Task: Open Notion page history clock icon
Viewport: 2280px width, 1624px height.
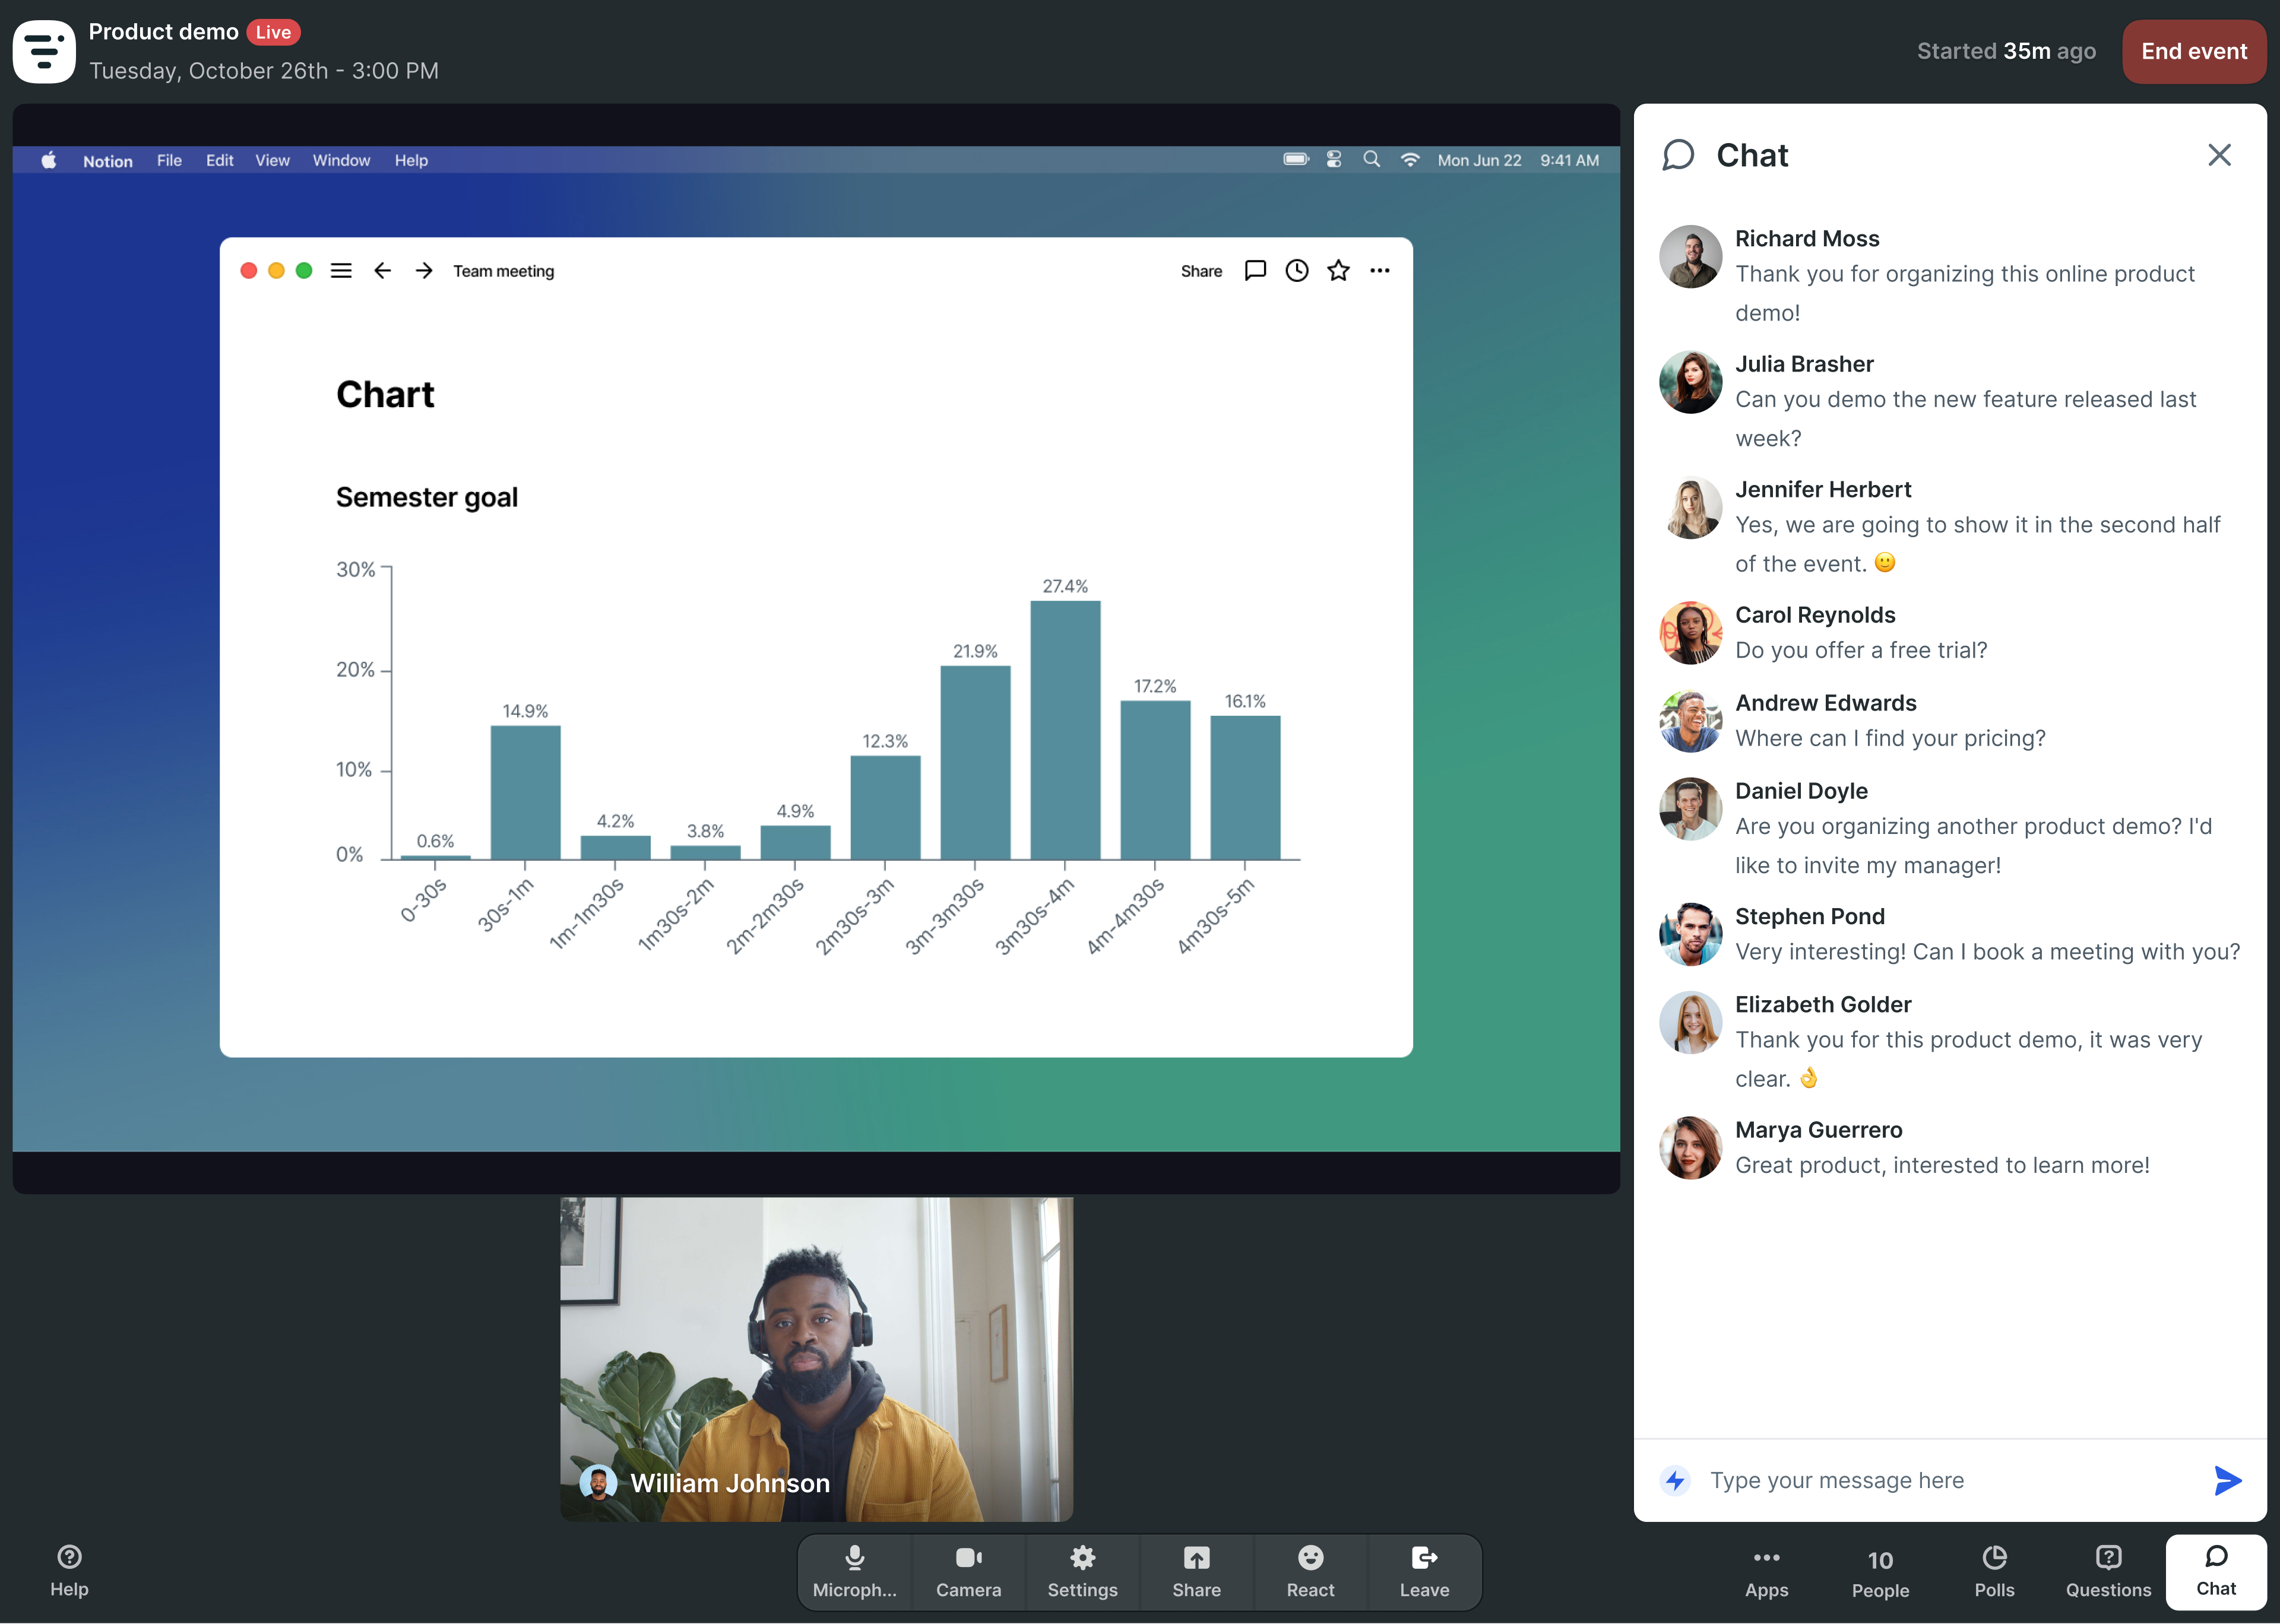Action: (x=1297, y=271)
